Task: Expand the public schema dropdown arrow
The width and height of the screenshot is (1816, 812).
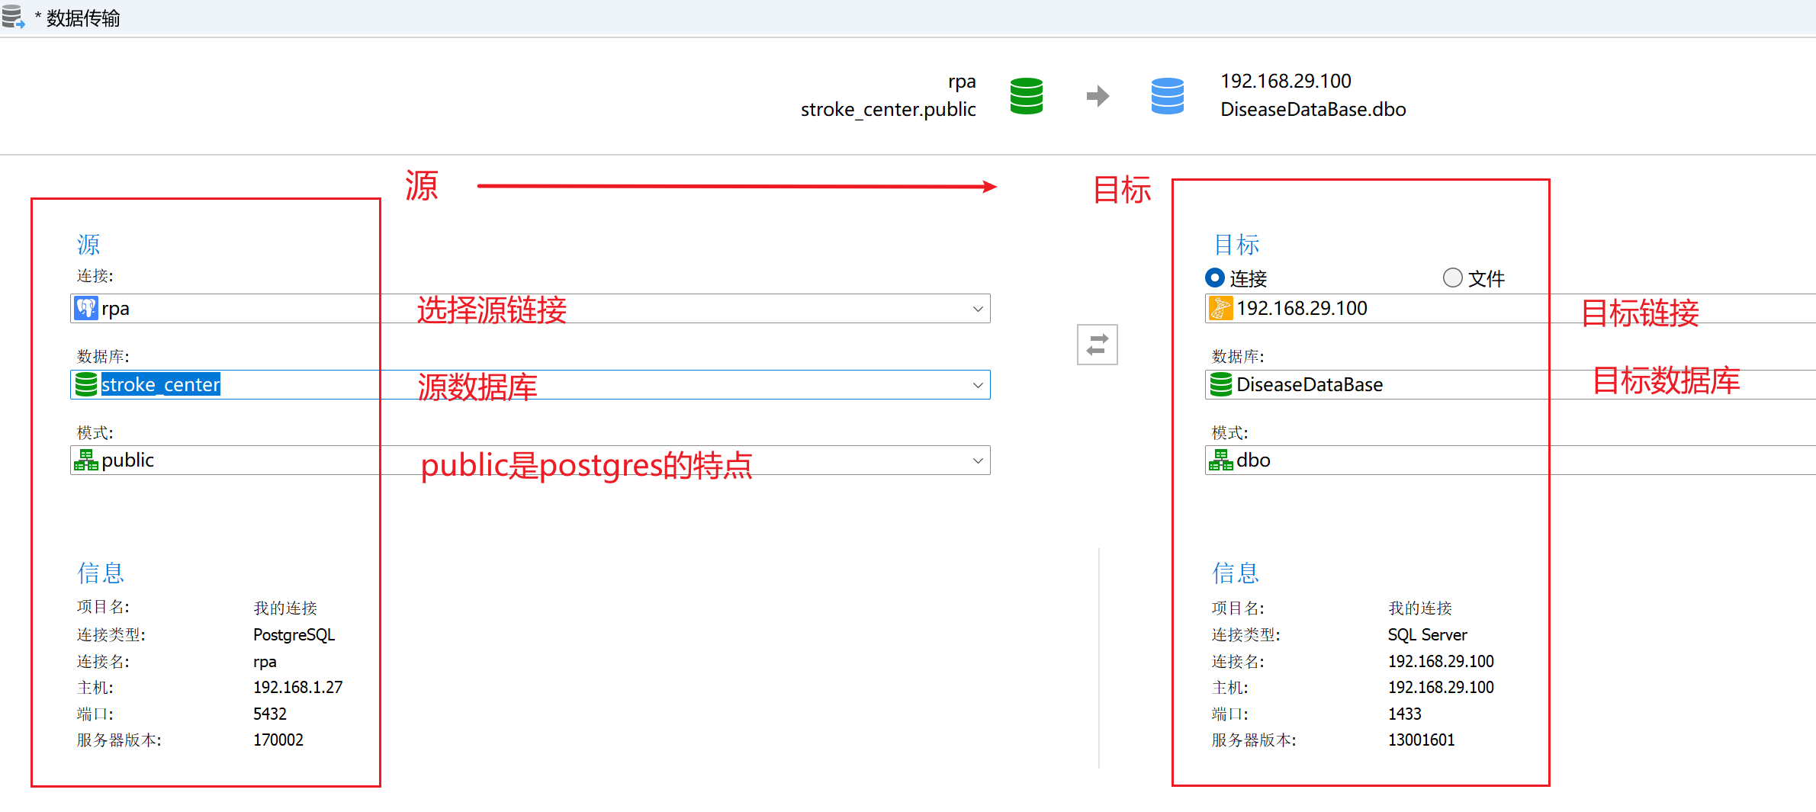Action: pyautogui.click(x=978, y=461)
